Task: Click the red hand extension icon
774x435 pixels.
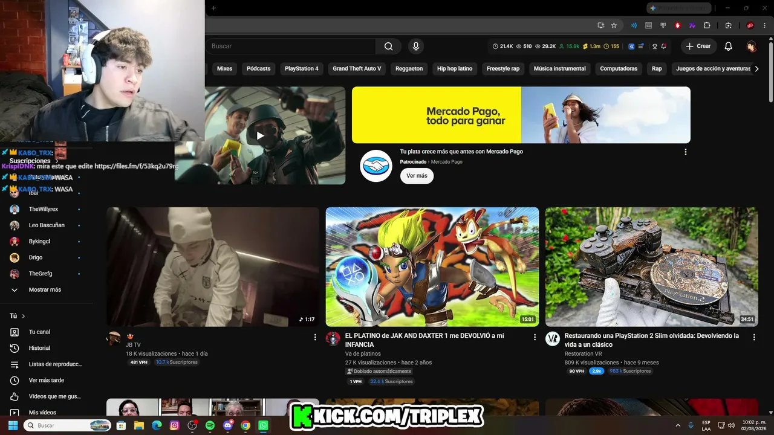Action: [678, 25]
